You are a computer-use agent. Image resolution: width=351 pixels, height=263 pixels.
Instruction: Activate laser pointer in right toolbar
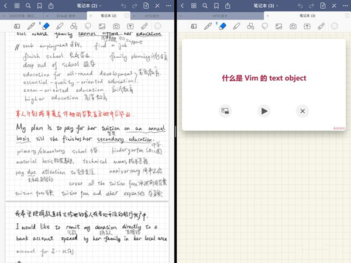(321, 26)
